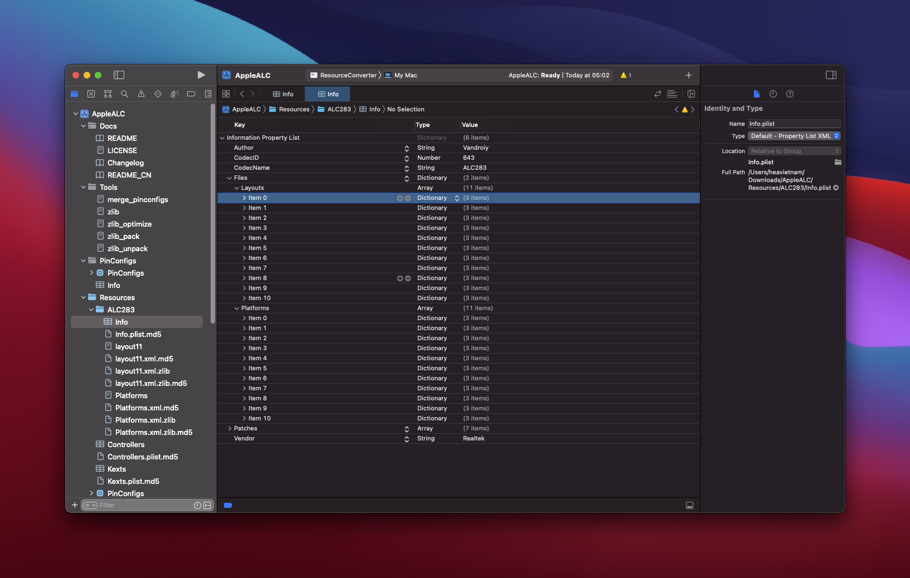
Task: Enable code review mode
Action: 658,94
